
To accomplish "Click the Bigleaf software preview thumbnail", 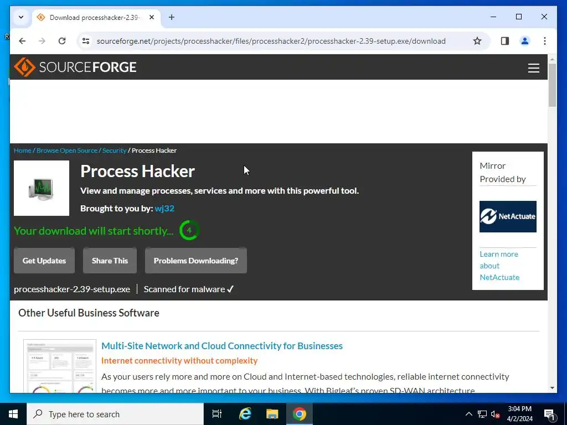I will coord(60,366).
